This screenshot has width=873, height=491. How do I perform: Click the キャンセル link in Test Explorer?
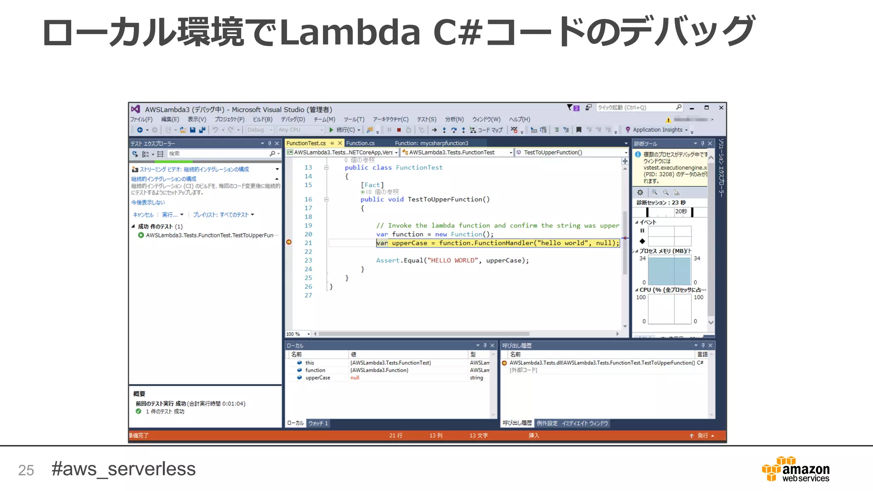pyautogui.click(x=143, y=215)
